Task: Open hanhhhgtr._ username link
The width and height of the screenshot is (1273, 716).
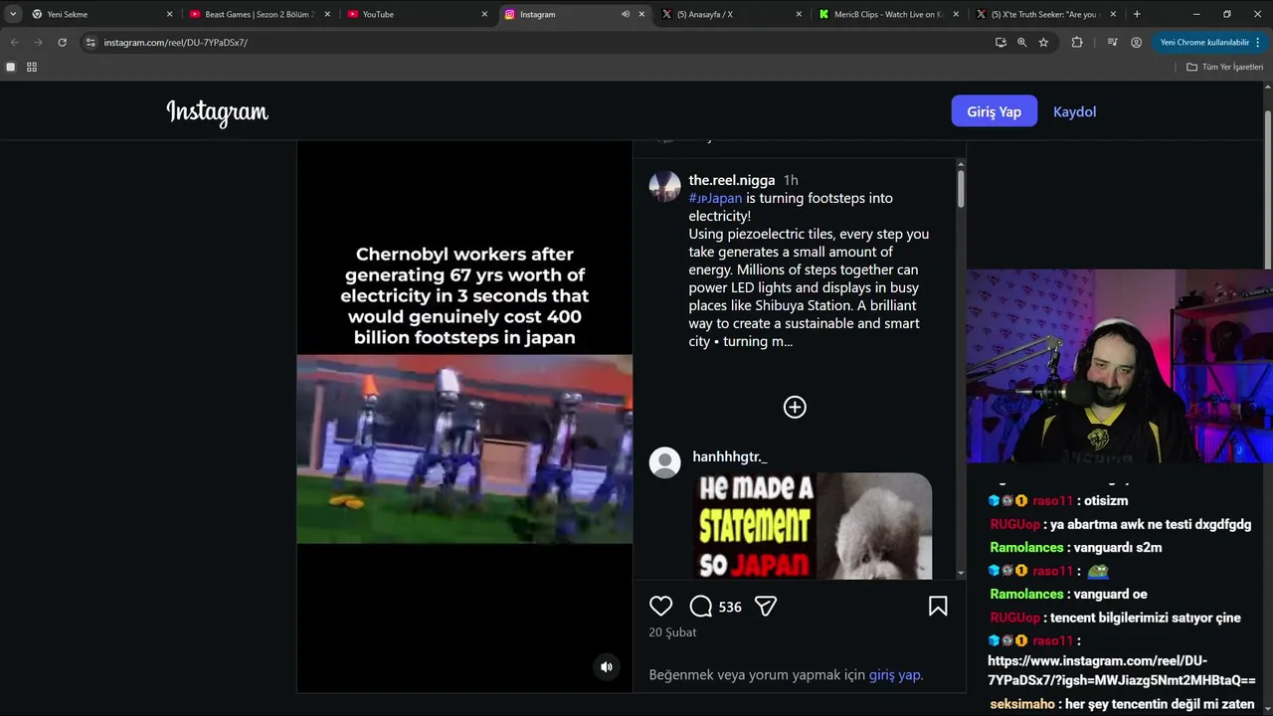Action: pyautogui.click(x=728, y=456)
